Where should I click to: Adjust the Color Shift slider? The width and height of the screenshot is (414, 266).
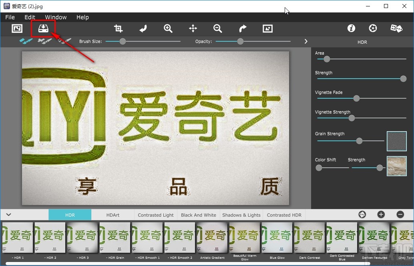point(319,168)
